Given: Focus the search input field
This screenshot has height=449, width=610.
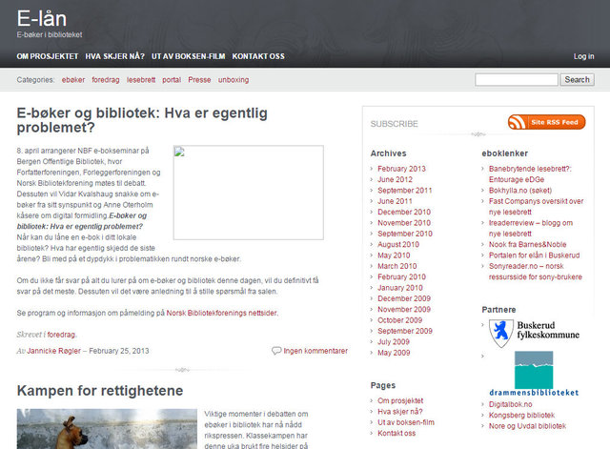Looking at the screenshot, I should 517,80.
